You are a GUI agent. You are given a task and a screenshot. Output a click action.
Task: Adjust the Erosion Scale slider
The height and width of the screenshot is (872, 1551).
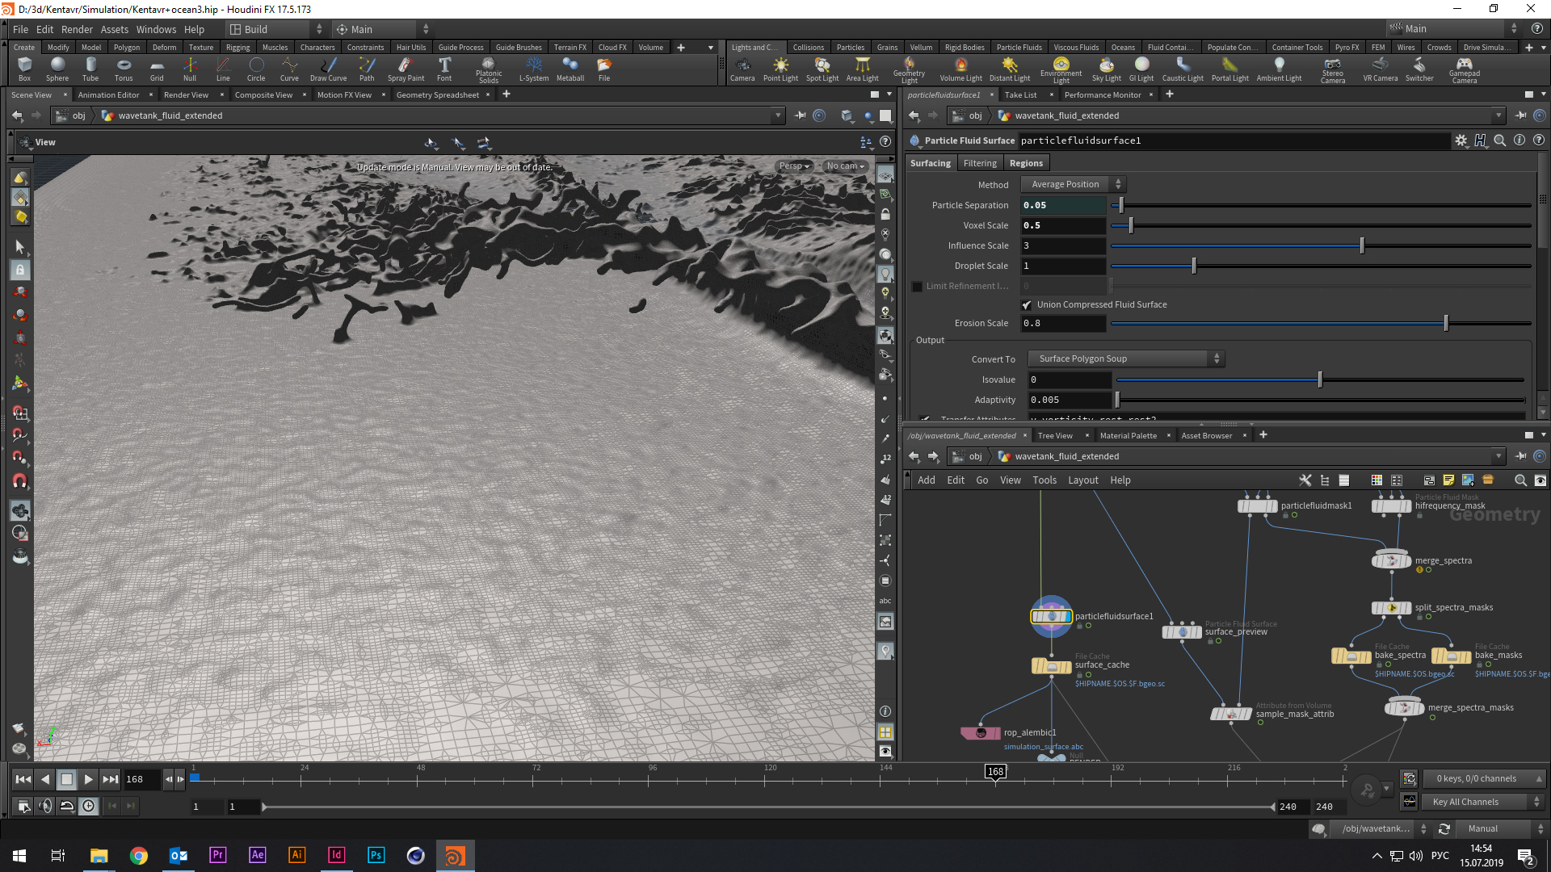coord(1320,323)
